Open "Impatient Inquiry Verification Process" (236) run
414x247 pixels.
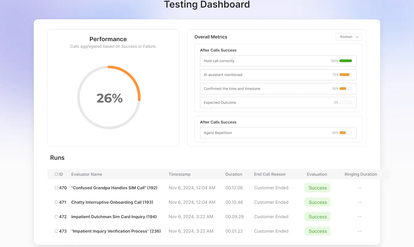click(116, 231)
